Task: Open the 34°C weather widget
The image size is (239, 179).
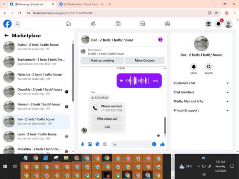Action: (x=185, y=167)
